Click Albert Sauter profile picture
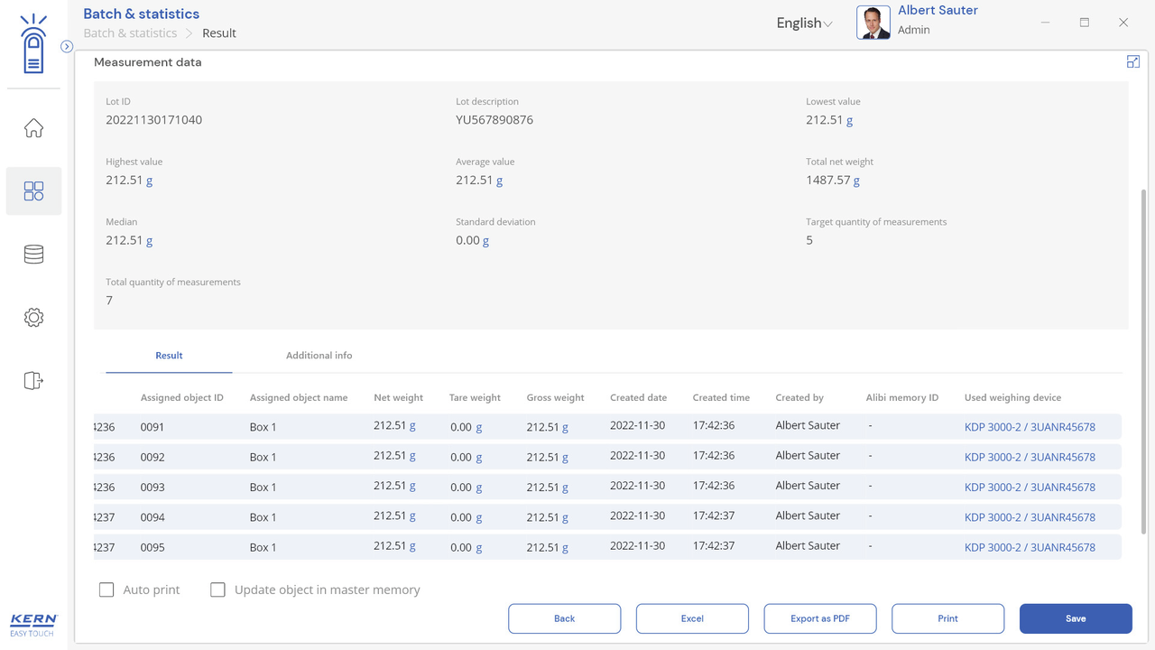1155x650 pixels. (x=873, y=23)
